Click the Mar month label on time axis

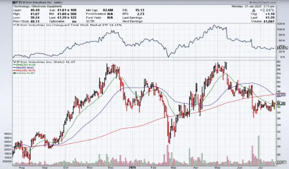point(174,168)
